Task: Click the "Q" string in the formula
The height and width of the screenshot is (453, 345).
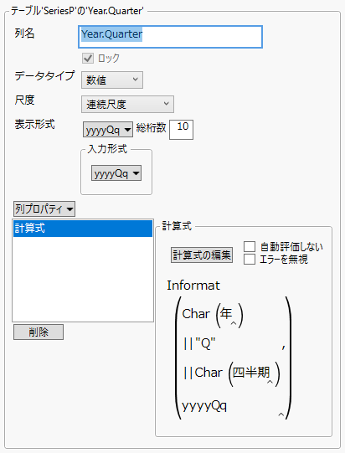Action: 205,344
